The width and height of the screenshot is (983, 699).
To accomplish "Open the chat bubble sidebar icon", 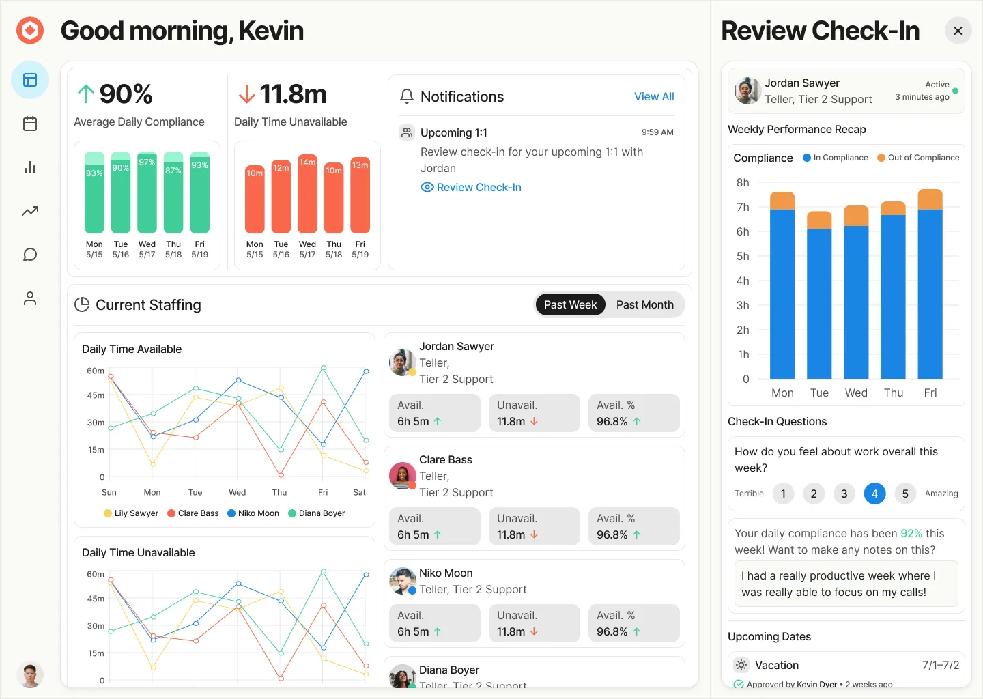I will click(x=30, y=255).
